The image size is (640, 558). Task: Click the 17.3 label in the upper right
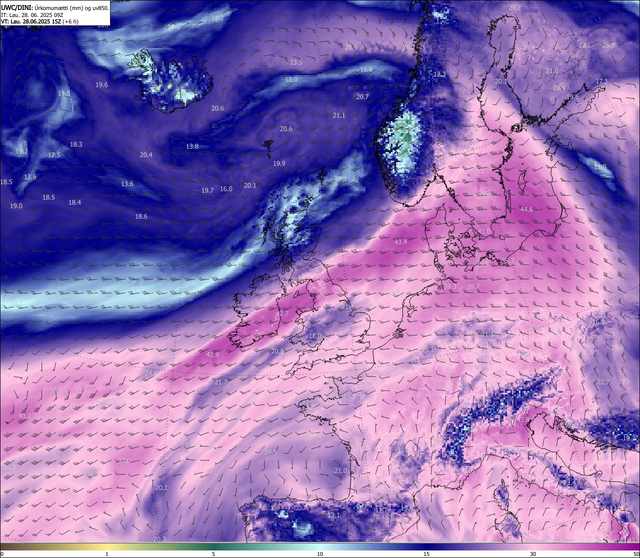coord(601,81)
